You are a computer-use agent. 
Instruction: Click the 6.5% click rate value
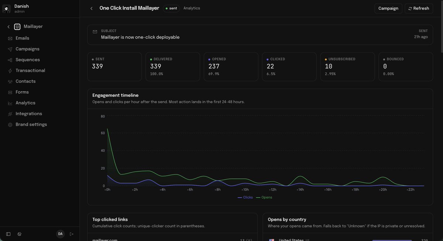coord(271,74)
